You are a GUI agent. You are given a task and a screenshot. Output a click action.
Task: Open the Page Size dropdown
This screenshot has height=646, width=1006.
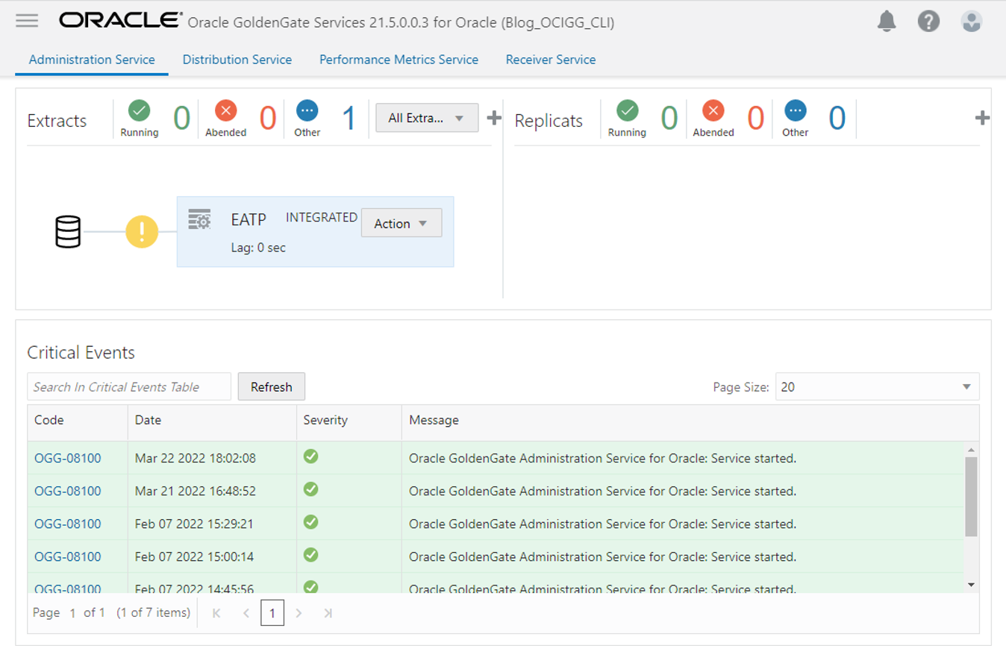tap(877, 386)
